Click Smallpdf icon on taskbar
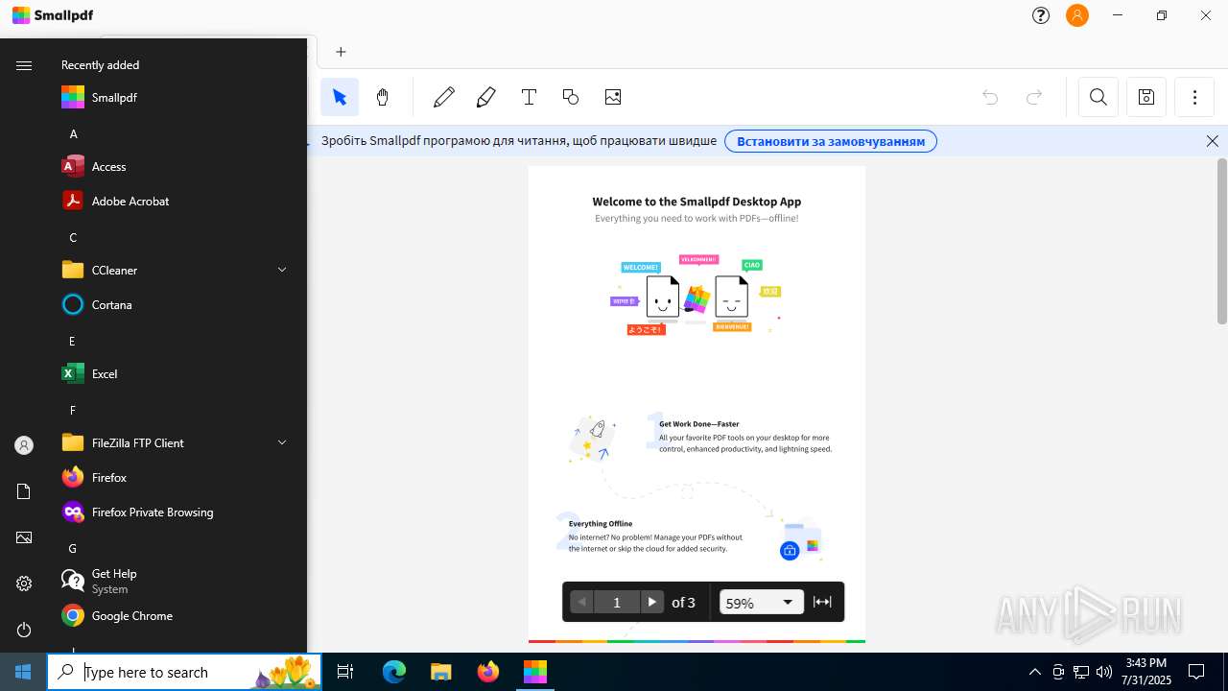This screenshot has width=1228, height=691. [x=534, y=672]
